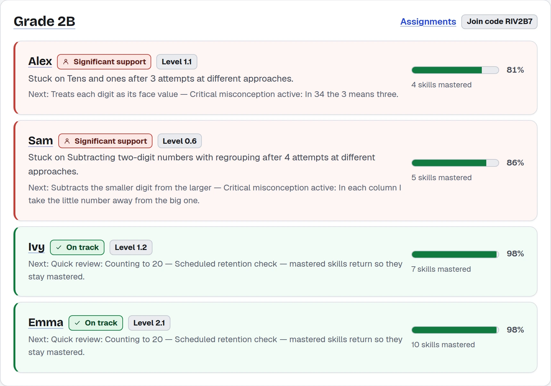This screenshot has width=551, height=386.
Task: Click Sam's Level 0.6 badge
Action: tap(179, 141)
